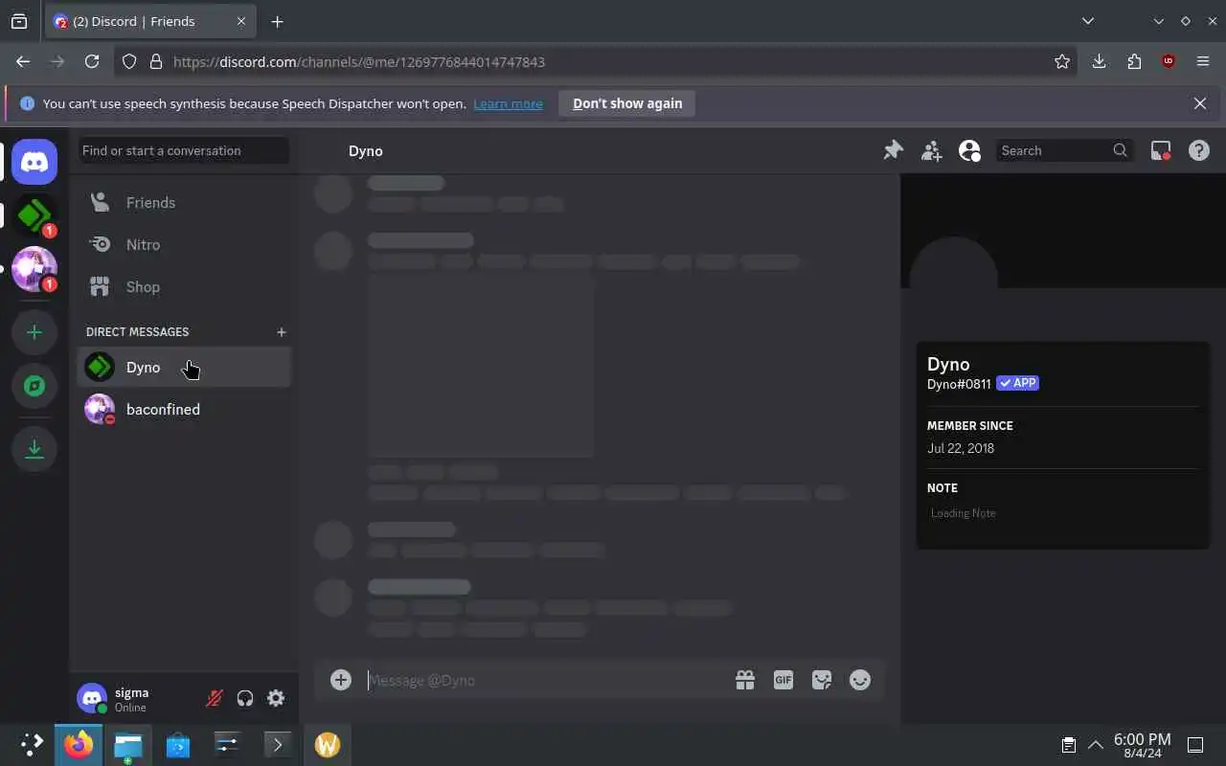Close the Discord browser tab
This screenshot has height=766, width=1226.
[240, 21]
